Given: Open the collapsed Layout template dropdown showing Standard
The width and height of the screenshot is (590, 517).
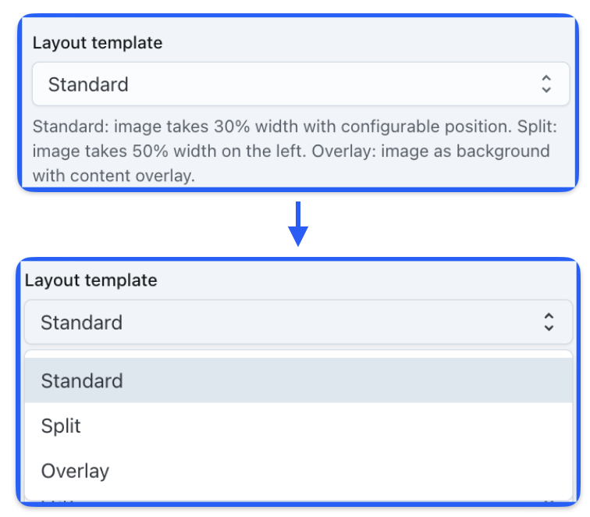Looking at the screenshot, I should 300,84.
